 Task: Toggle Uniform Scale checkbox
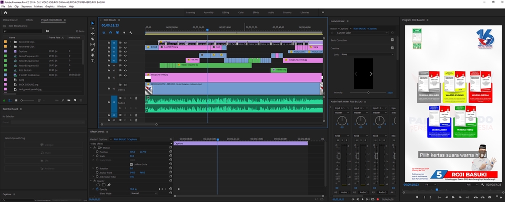[131, 164]
